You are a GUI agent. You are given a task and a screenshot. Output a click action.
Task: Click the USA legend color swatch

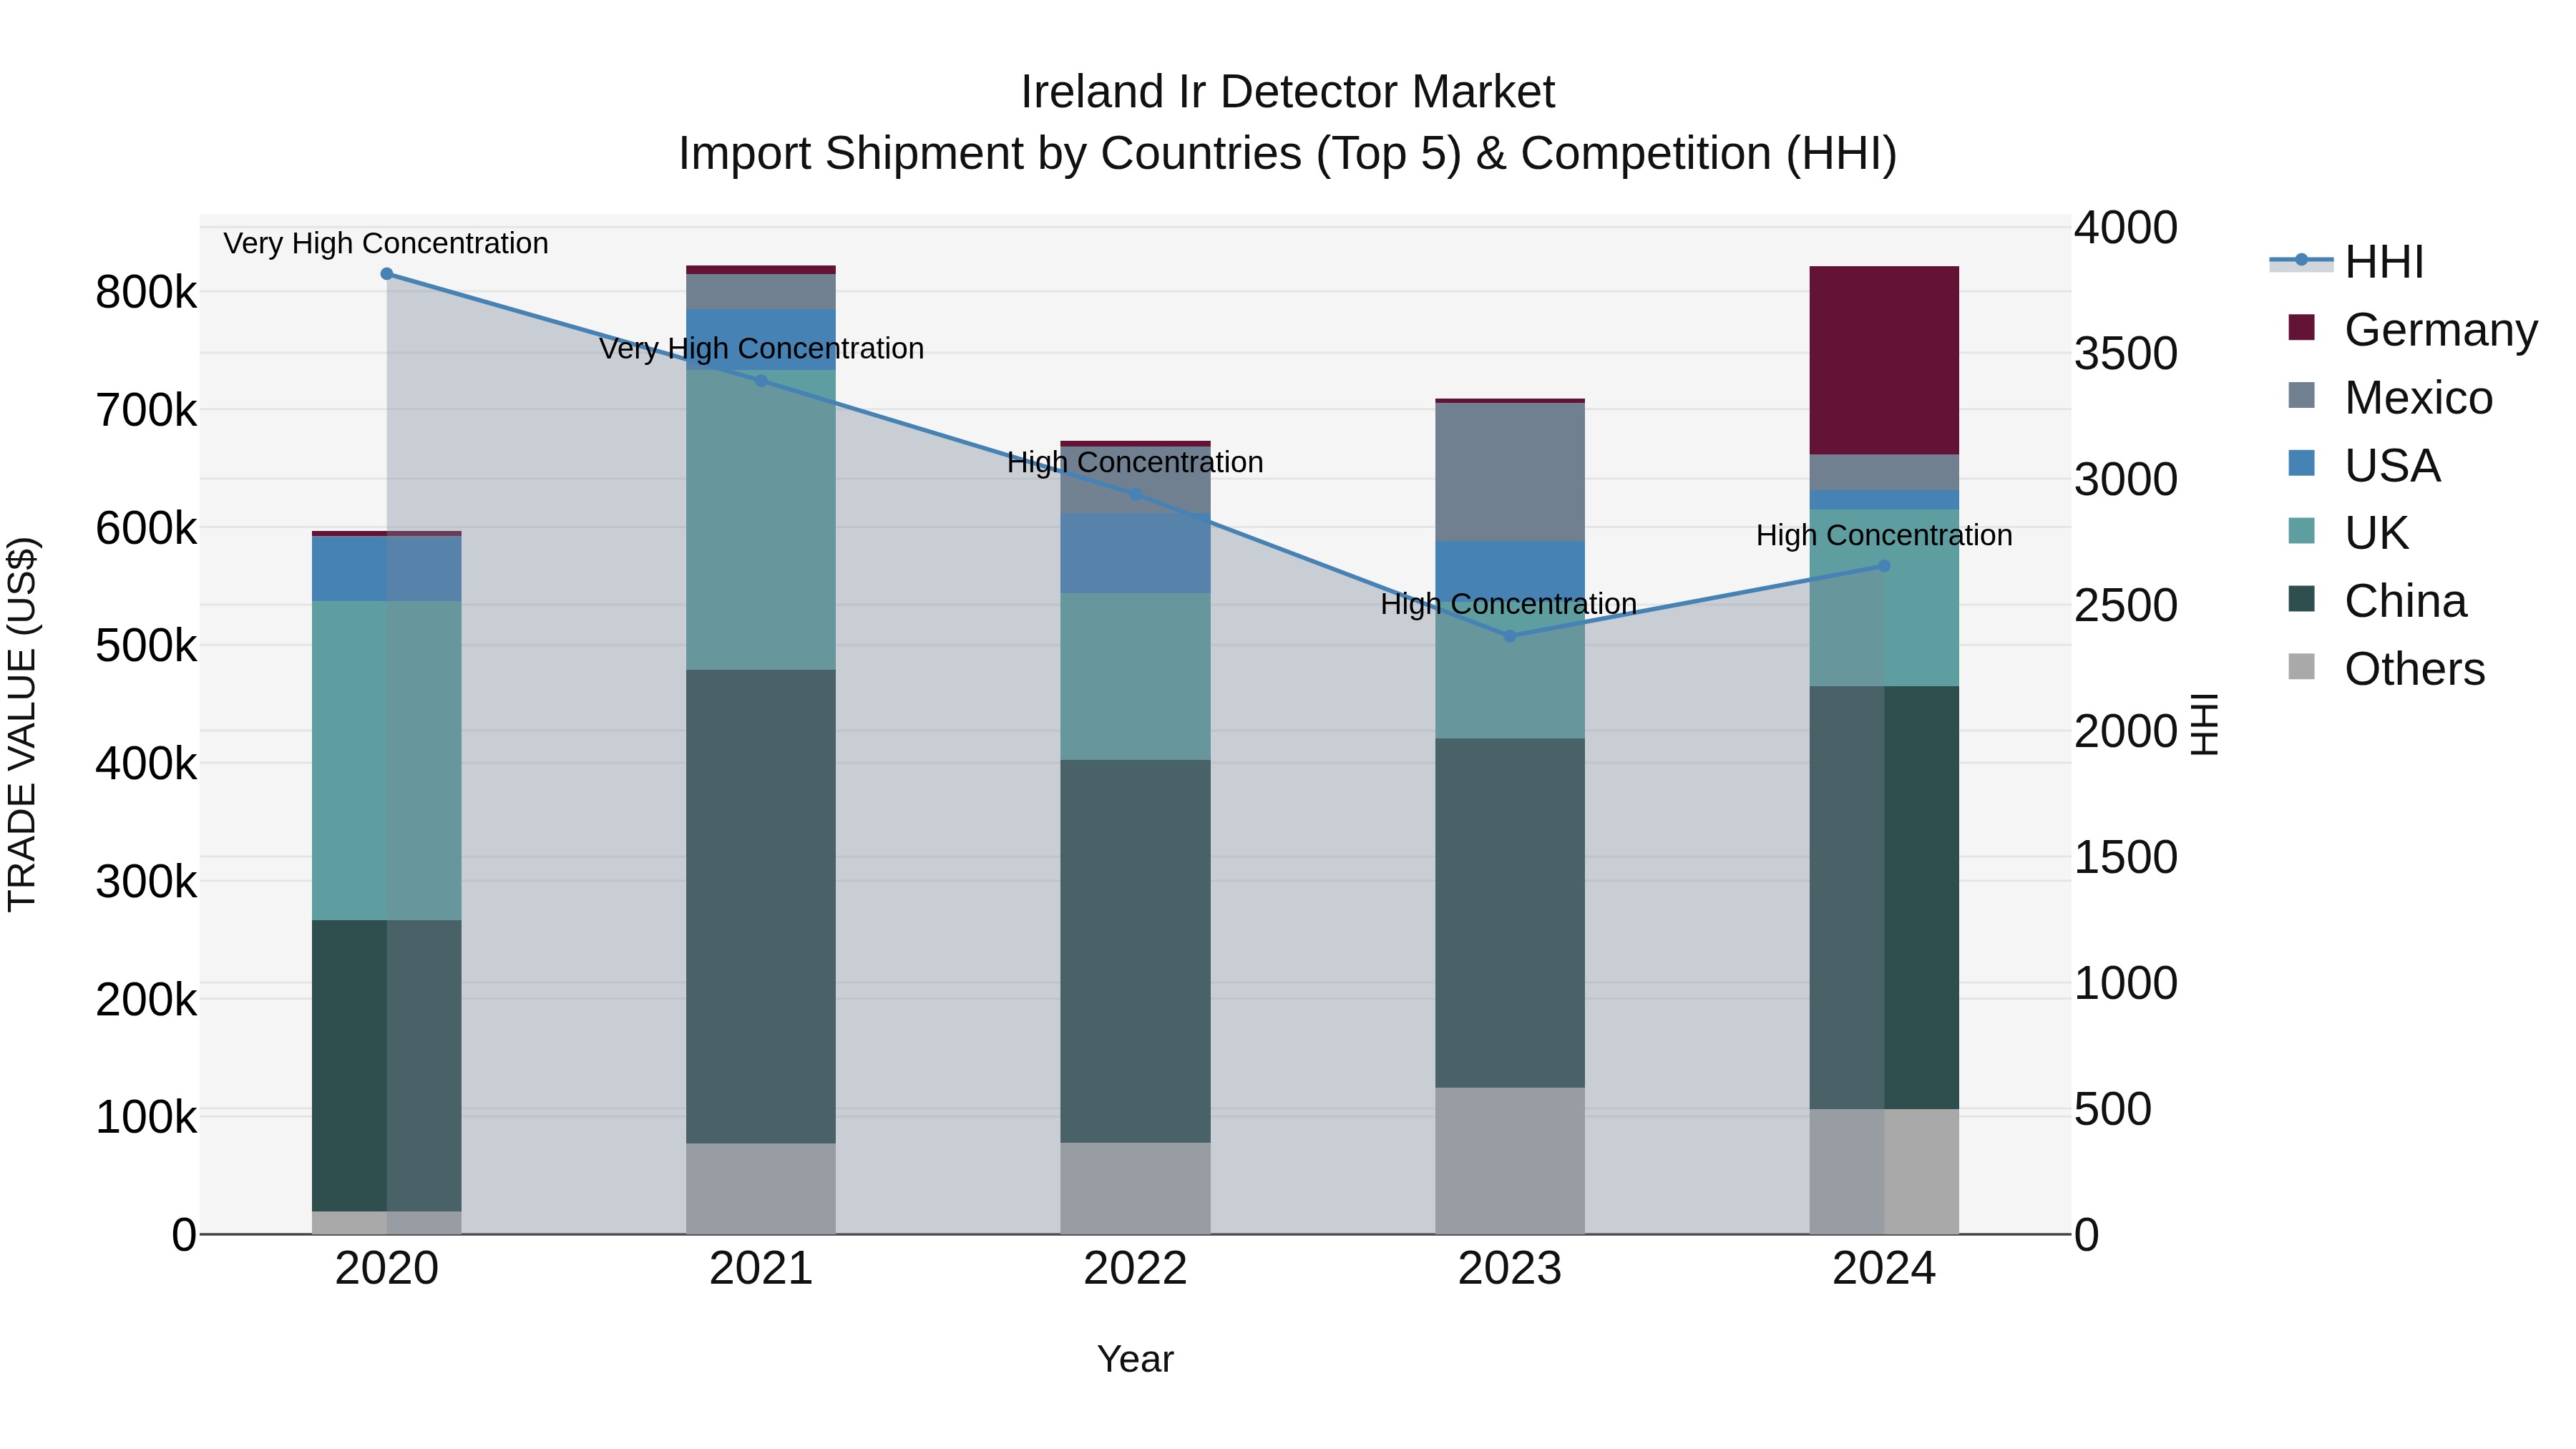[2301, 463]
